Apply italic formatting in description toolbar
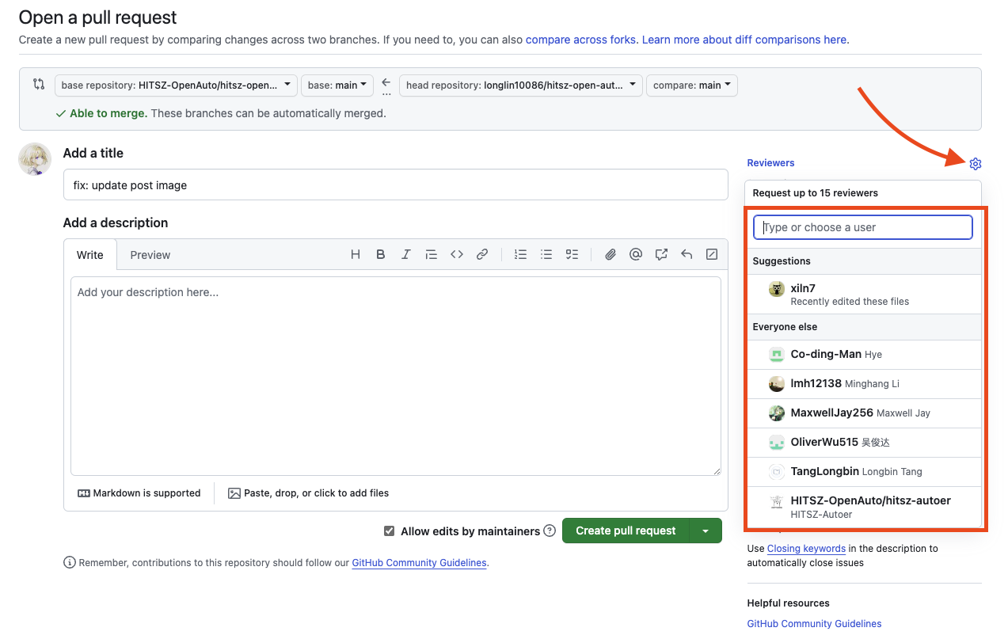 coord(406,254)
